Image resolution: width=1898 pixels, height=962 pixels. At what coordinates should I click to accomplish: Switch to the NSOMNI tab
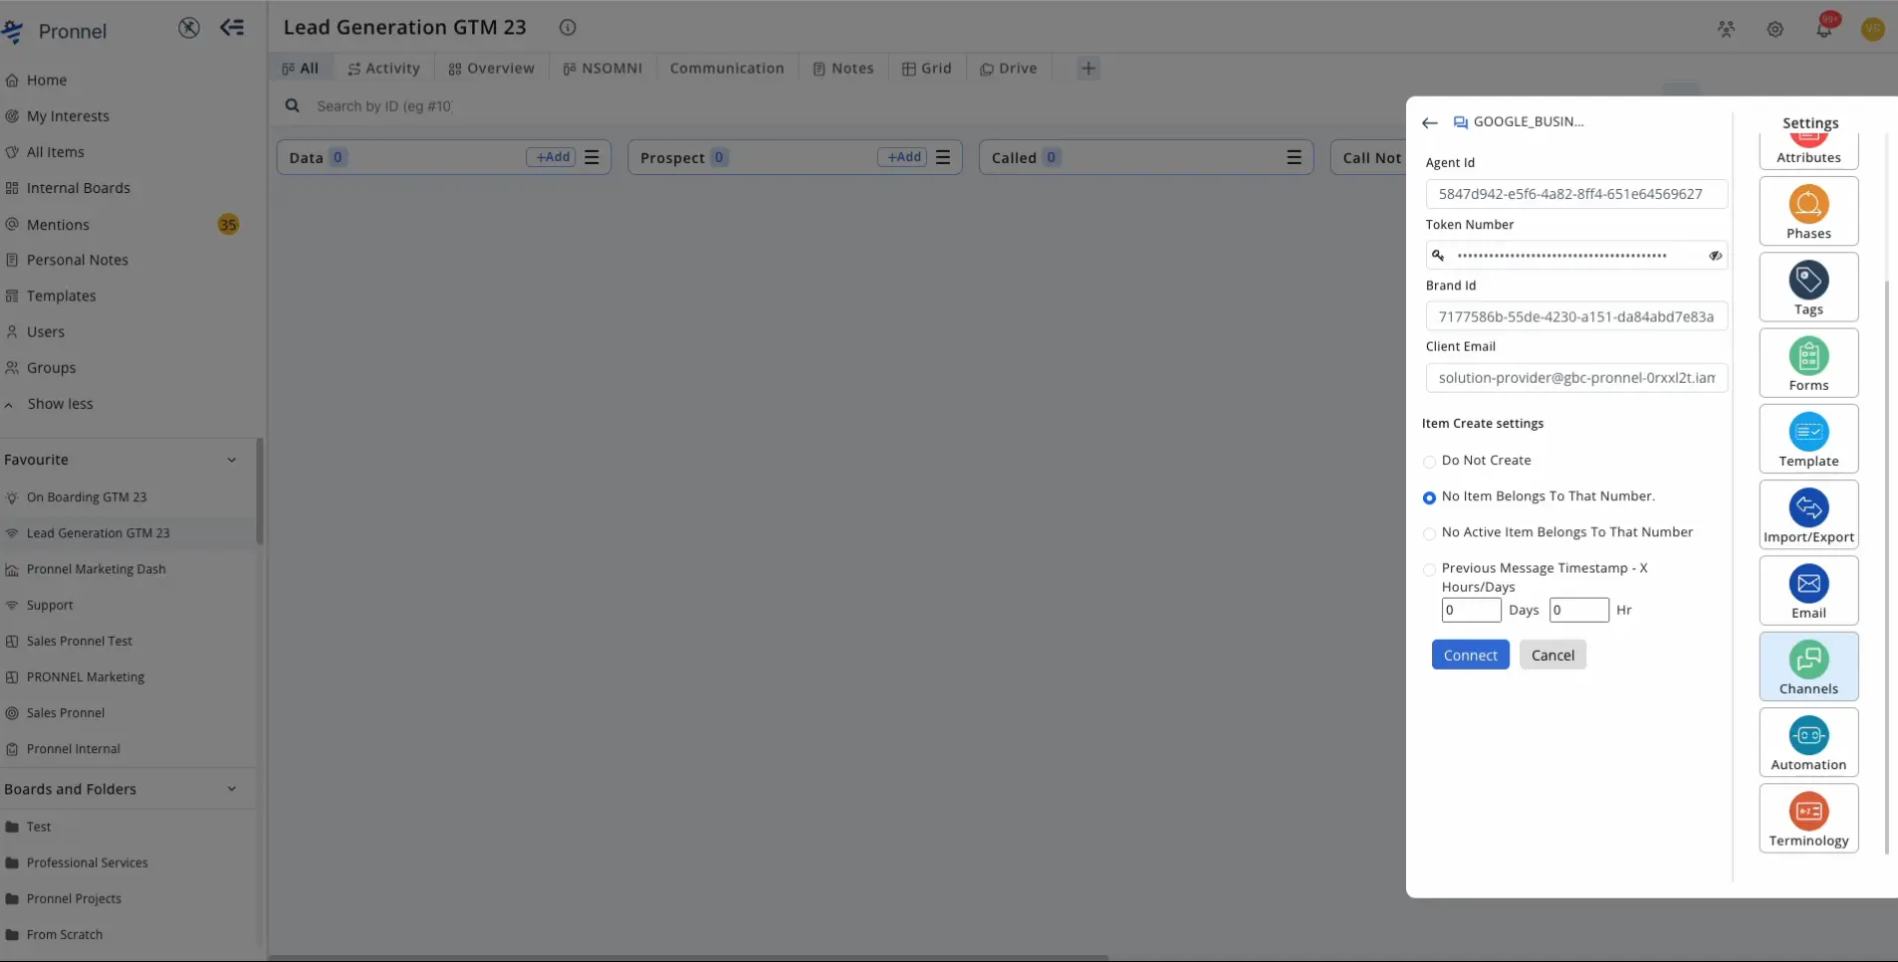(602, 69)
